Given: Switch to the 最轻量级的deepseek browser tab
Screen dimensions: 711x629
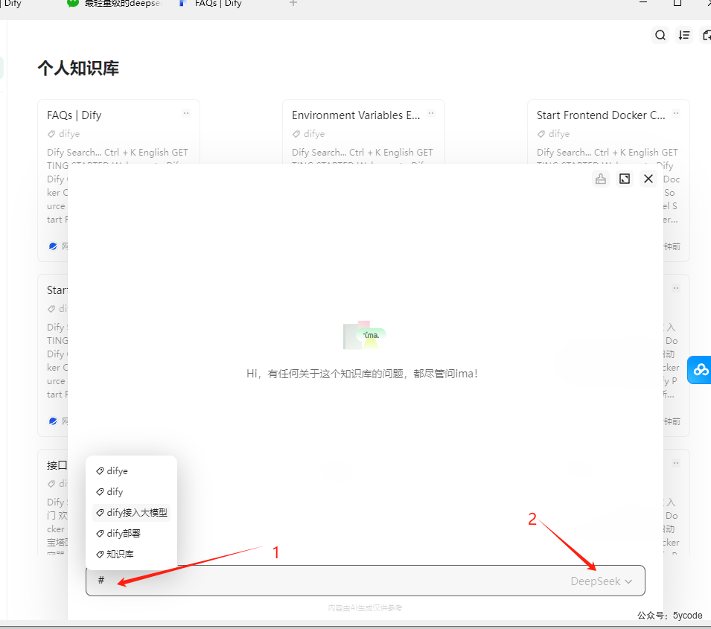Looking at the screenshot, I should point(115,4).
